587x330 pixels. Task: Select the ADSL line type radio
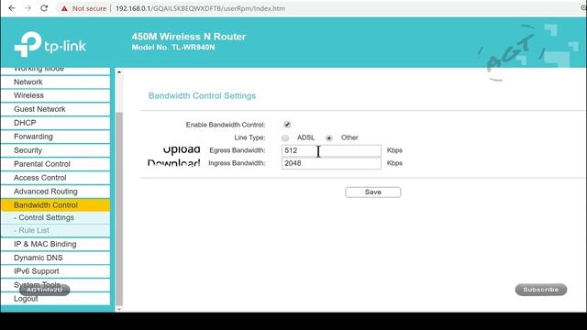[285, 138]
